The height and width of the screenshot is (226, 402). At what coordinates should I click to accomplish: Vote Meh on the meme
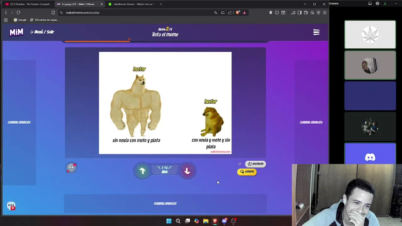[x=165, y=170]
